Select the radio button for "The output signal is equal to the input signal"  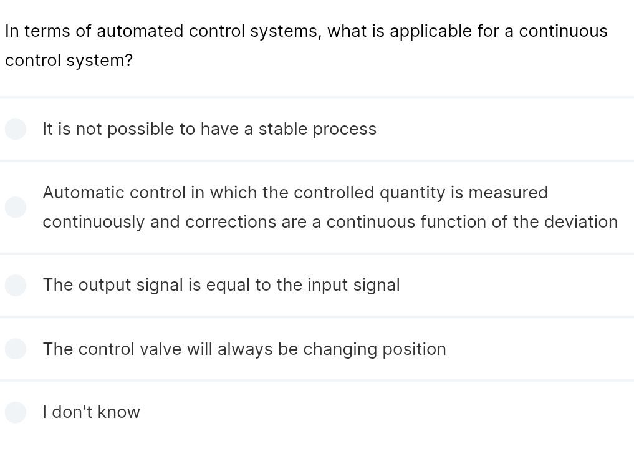(16, 285)
